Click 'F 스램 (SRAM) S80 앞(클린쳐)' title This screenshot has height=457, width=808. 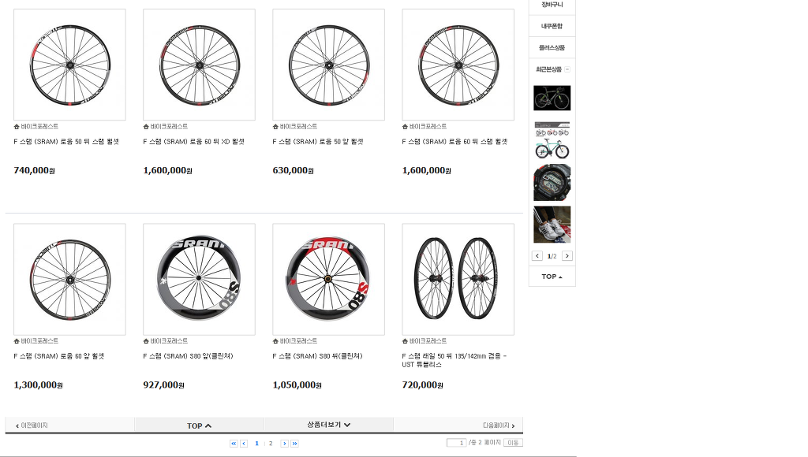(188, 356)
